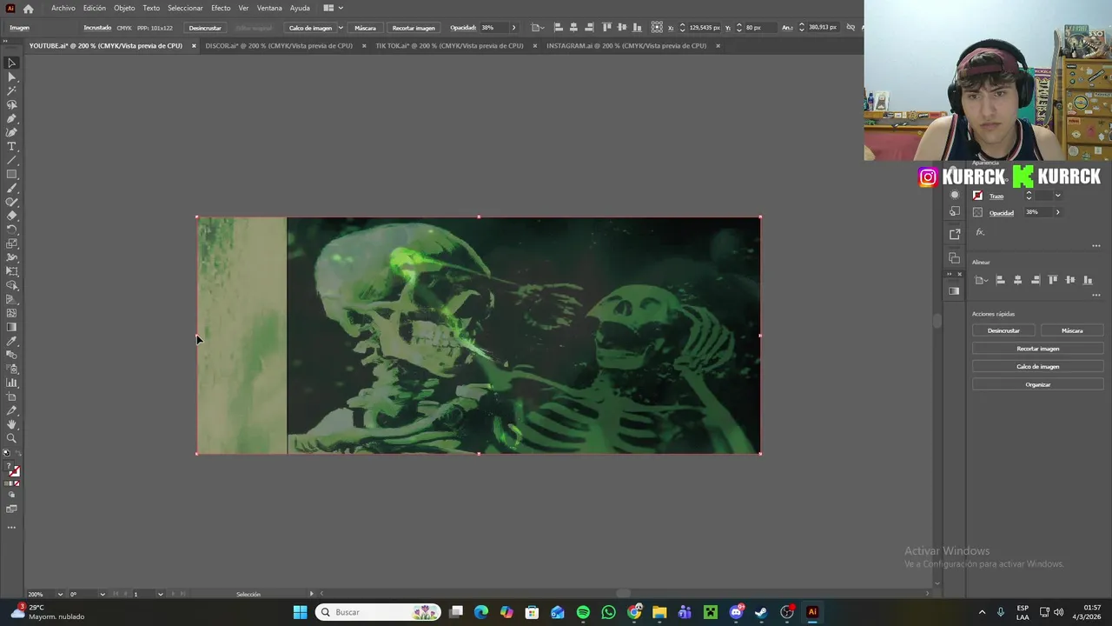Viewport: 1112px width, 626px height.
Task: Click the Trazo stroke color swatch
Action: pos(977,196)
